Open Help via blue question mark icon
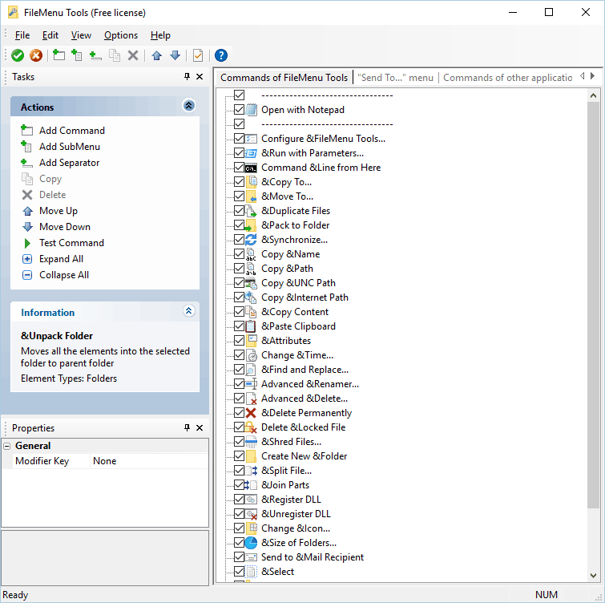This screenshot has height=603, width=605. click(x=221, y=55)
